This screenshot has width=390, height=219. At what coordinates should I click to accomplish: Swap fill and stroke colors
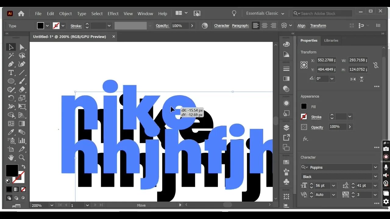coord(23,167)
